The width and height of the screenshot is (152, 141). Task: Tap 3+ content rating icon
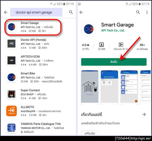tap(121, 45)
